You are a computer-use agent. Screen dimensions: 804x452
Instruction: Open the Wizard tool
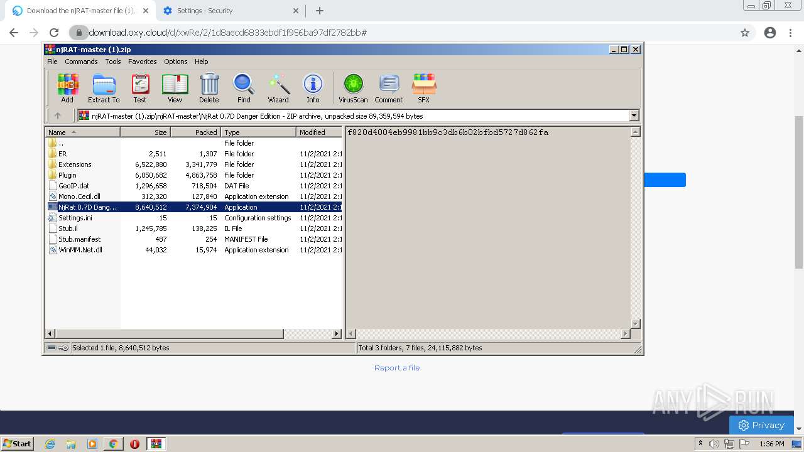tap(278, 88)
